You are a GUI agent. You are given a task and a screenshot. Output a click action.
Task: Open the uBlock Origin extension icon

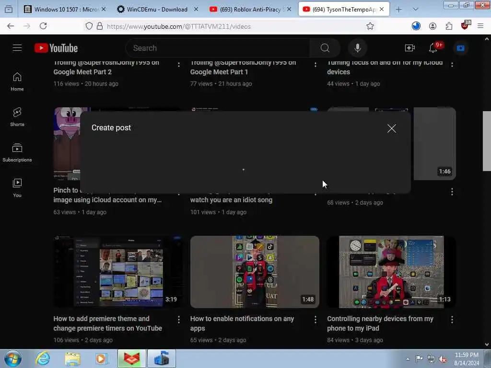coord(465,26)
